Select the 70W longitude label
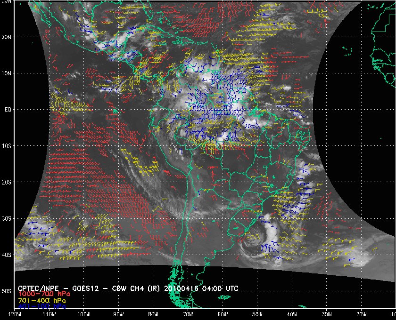The image size is (396, 320). point(188,314)
